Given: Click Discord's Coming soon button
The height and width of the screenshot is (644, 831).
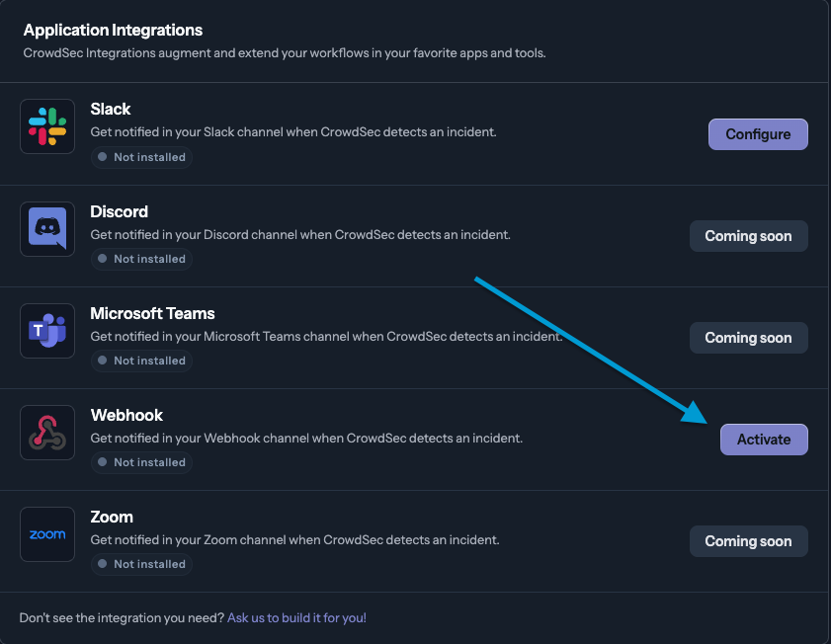Looking at the screenshot, I should [748, 236].
